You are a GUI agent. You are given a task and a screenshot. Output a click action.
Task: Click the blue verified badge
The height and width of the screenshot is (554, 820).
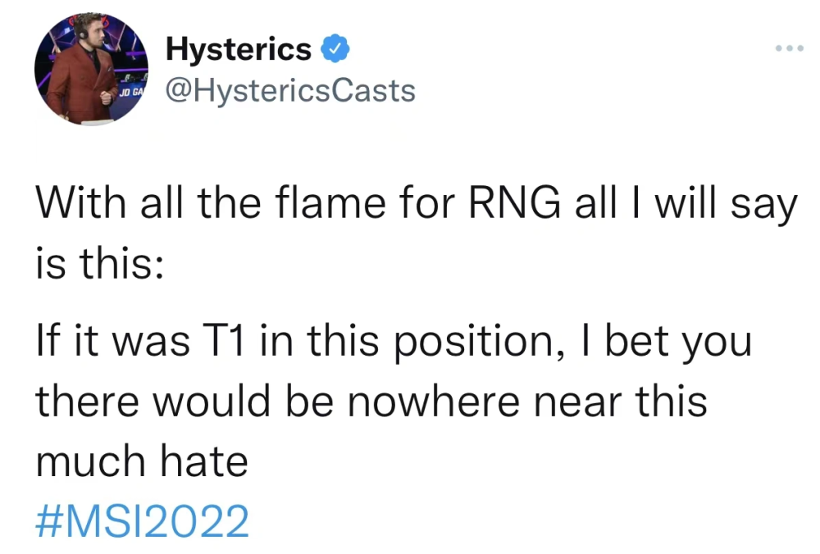pos(335,50)
